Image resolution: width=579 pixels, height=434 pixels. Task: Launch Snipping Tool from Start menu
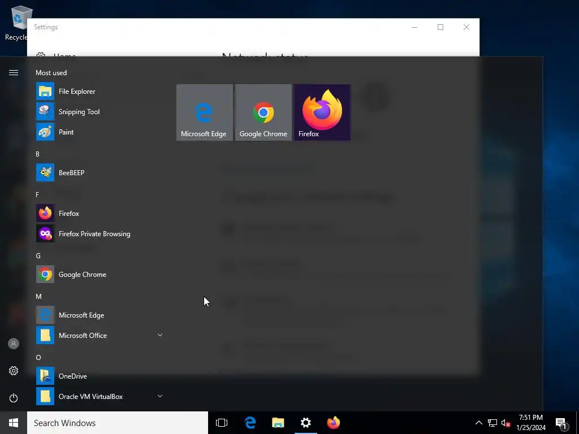pyautogui.click(x=100, y=111)
